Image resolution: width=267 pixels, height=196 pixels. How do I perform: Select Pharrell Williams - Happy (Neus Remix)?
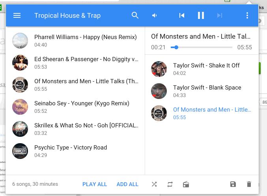pyautogui.click(x=75, y=41)
